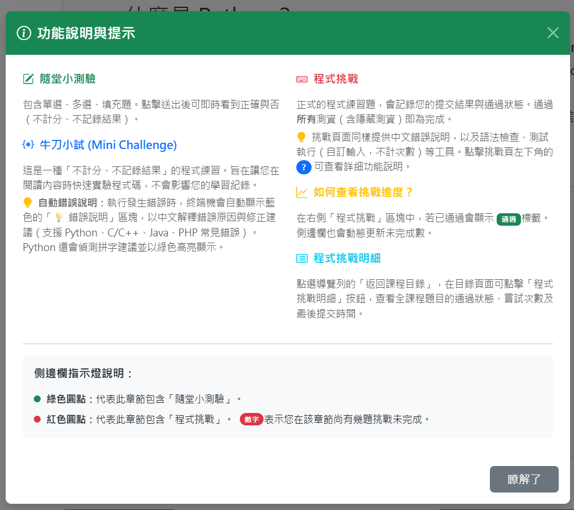Click the chart icon beside 如何查看挑戰進度

pos(302,192)
